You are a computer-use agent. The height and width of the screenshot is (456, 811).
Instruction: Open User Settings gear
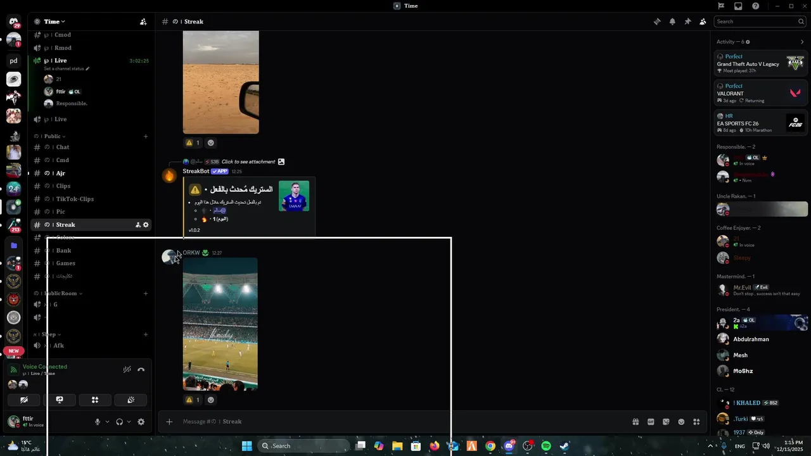click(141, 422)
